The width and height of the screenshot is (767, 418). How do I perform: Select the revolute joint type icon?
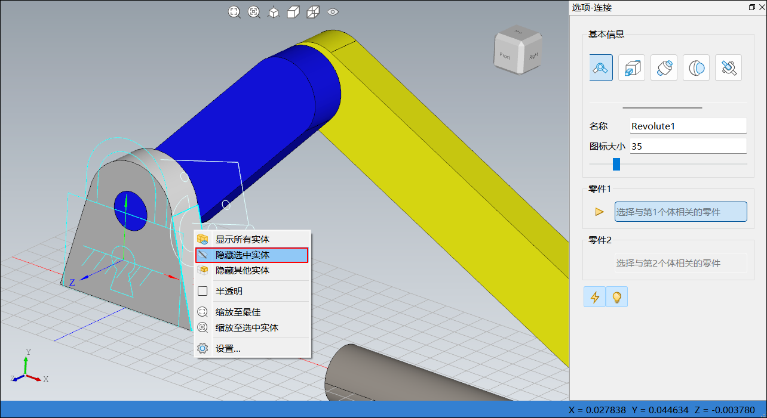[x=601, y=67]
